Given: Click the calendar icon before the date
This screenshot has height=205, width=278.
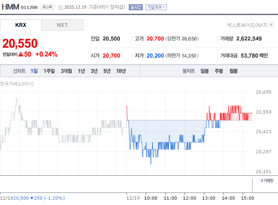Looking at the screenshot, I should coord(61,8).
